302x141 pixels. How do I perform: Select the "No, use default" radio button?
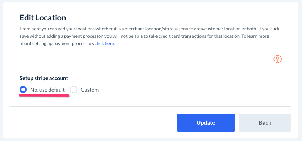click(23, 90)
